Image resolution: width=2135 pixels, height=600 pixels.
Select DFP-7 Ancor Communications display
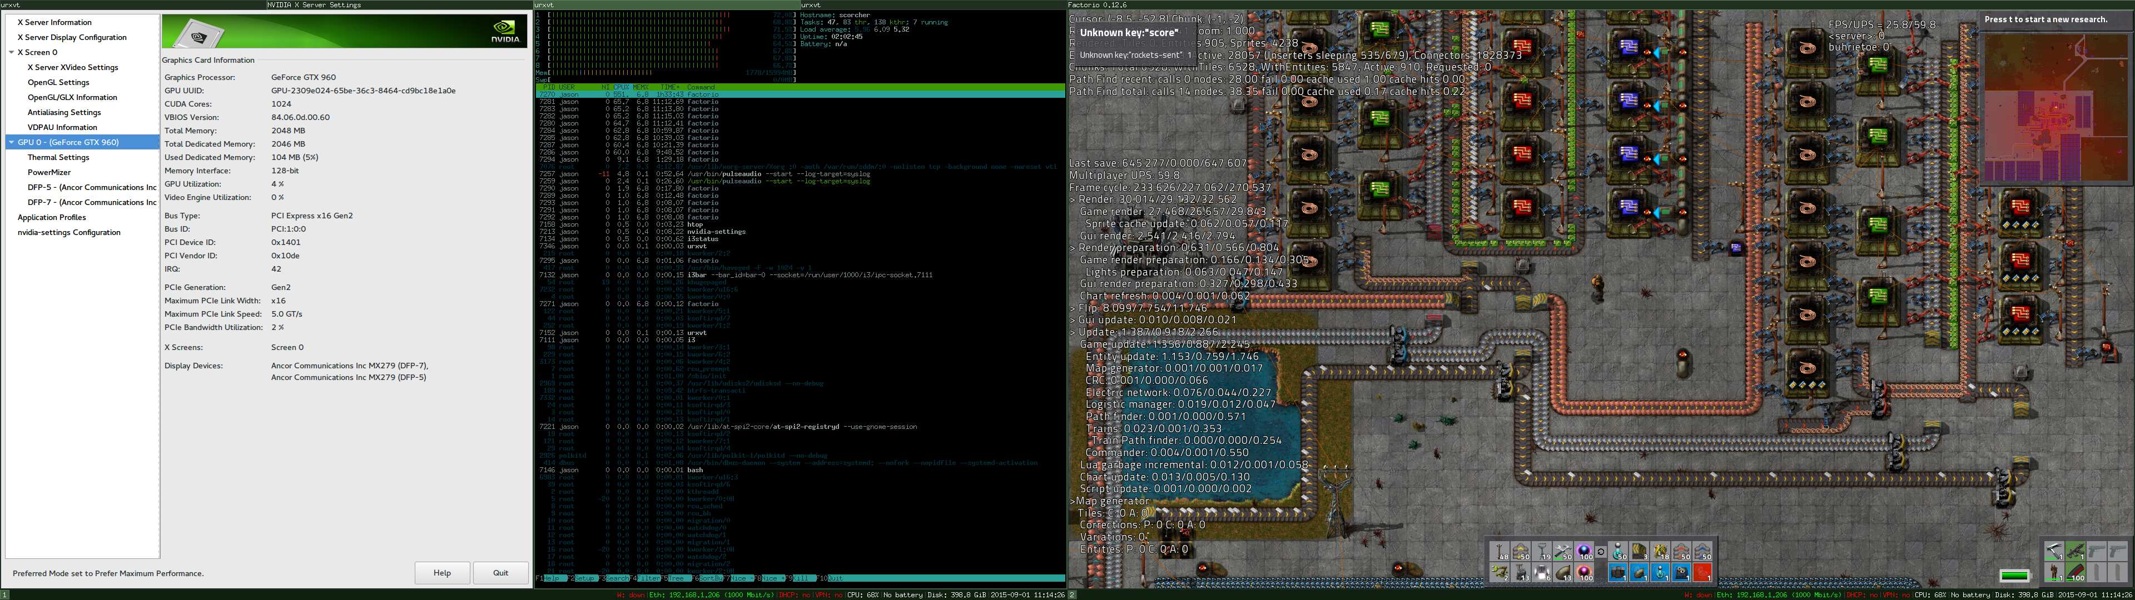92,202
